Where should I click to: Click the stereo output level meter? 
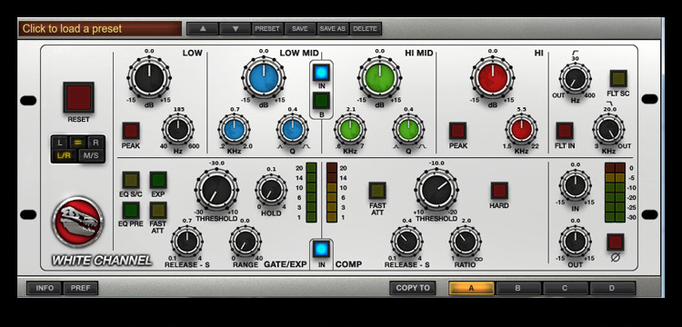point(615,193)
